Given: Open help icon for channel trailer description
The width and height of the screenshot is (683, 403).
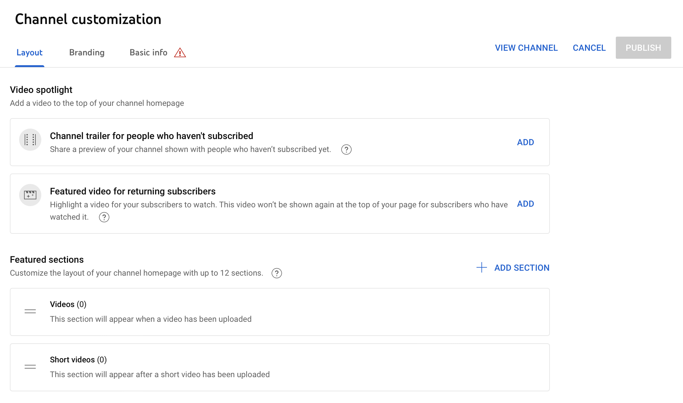Looking at the screenshot, I should pos(346,150).
